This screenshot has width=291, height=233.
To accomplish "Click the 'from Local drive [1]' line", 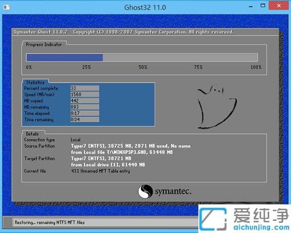I will tap(108, 165).
